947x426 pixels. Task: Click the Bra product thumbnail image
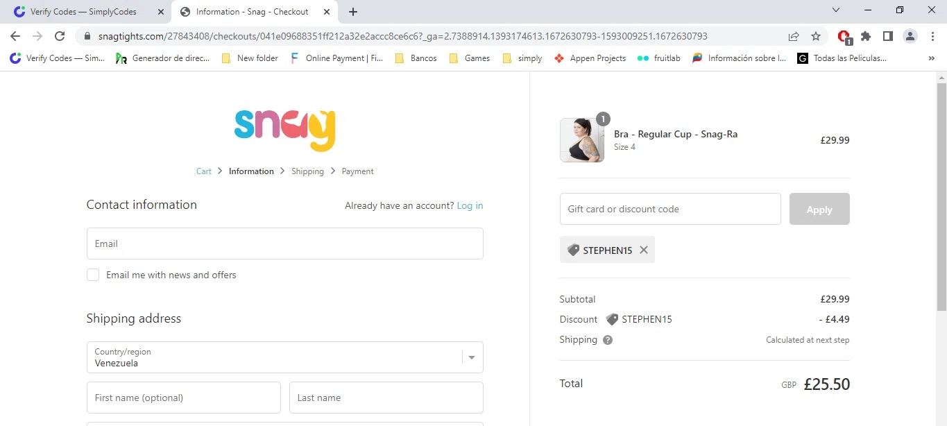click(581, 140)
